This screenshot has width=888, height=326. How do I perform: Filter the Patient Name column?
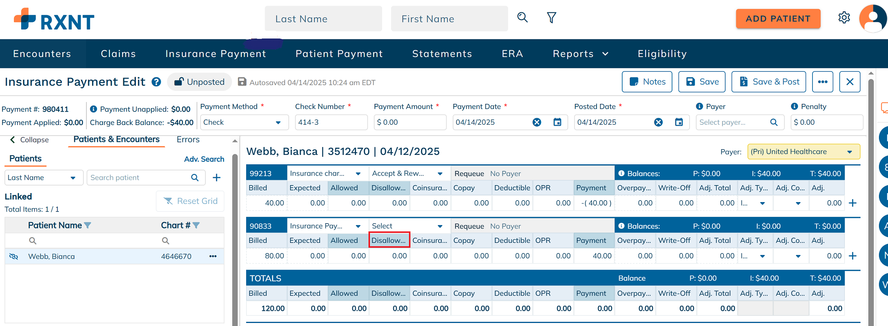click(88, 226)
